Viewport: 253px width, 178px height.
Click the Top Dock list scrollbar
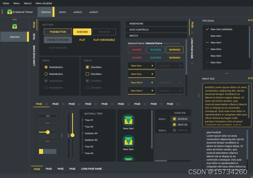249,42
